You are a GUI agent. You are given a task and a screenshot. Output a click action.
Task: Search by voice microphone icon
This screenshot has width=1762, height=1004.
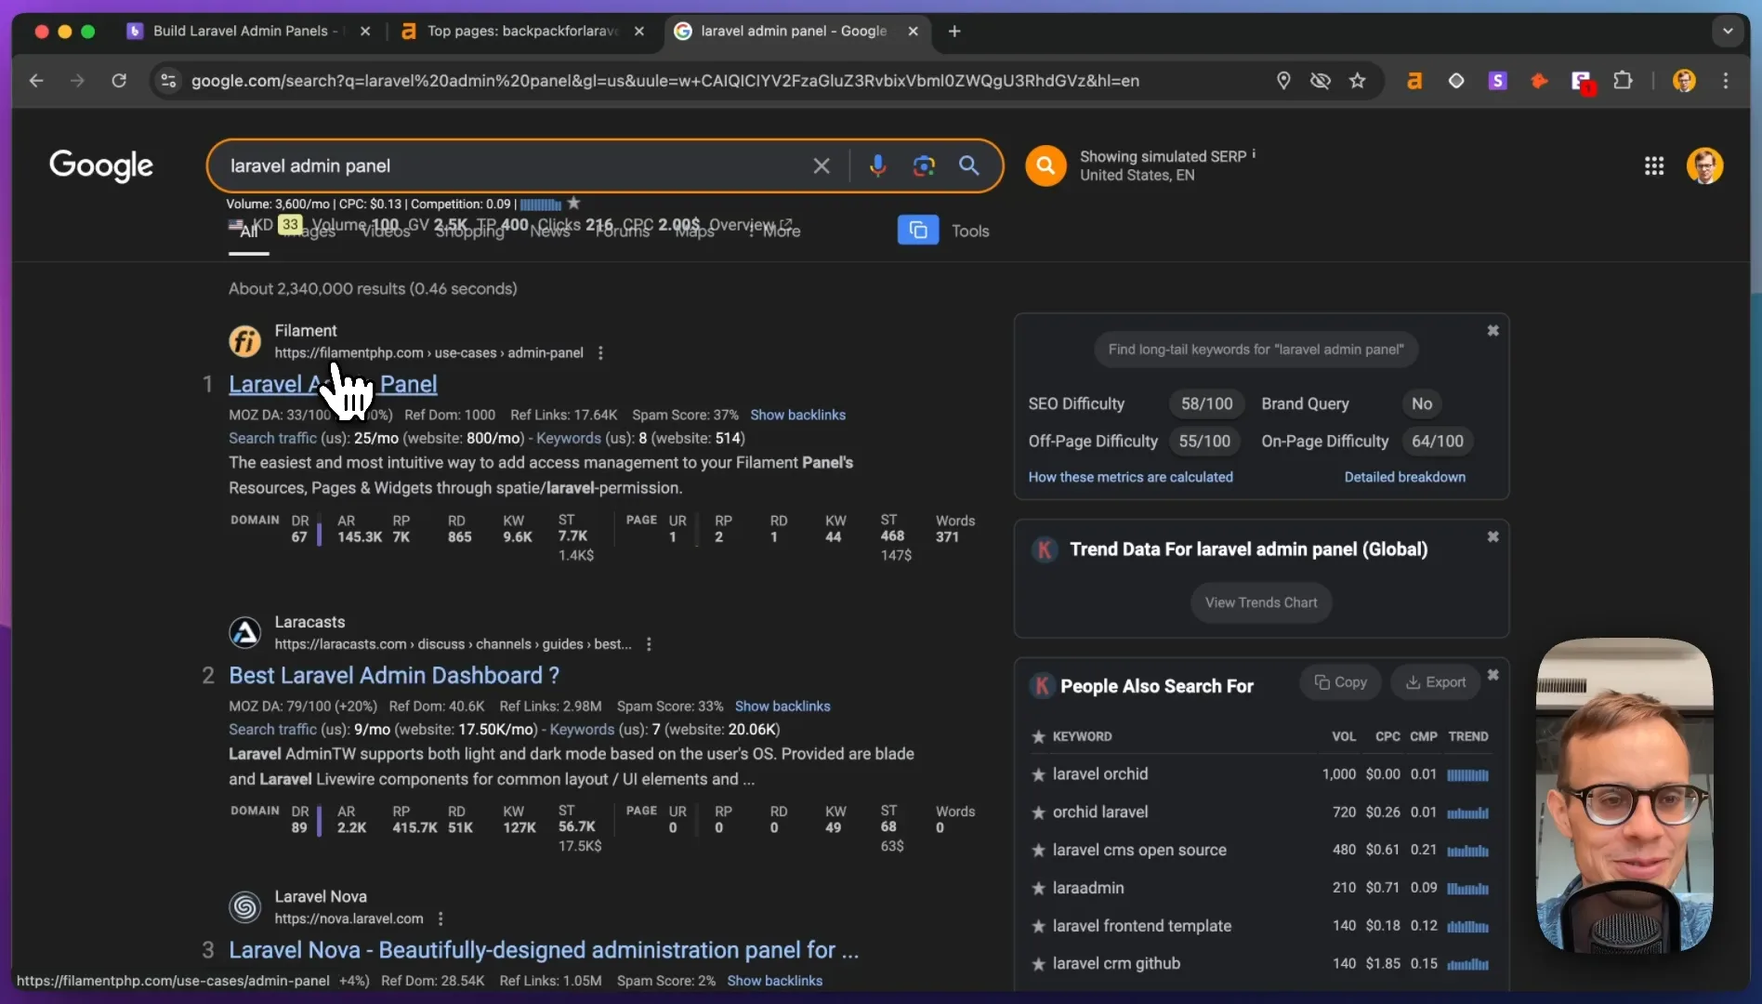pyautogui.click(x=877, y=165)
